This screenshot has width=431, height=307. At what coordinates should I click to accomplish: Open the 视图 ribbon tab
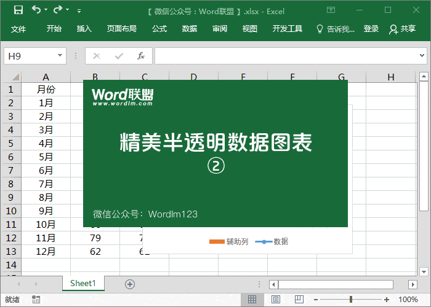pos(250,28)
